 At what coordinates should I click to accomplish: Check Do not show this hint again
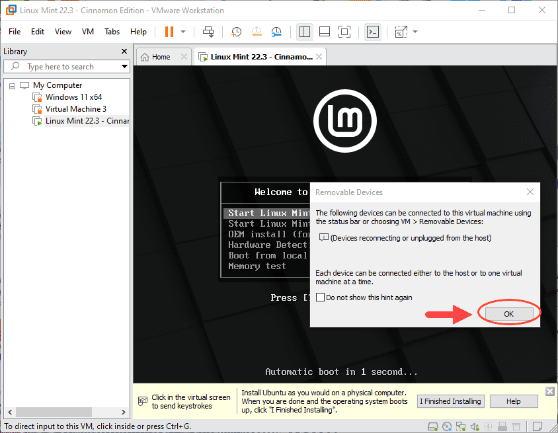pyautogui.click(x=320, y=297)
